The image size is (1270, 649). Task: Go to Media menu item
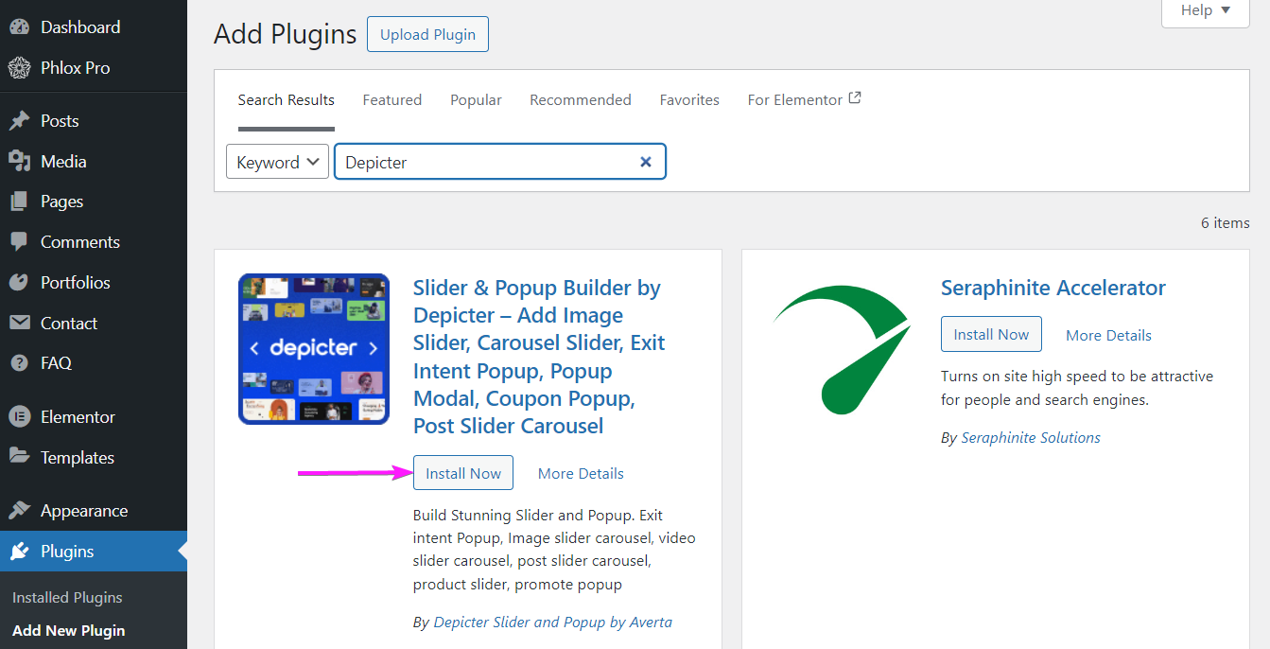[94, 162]
